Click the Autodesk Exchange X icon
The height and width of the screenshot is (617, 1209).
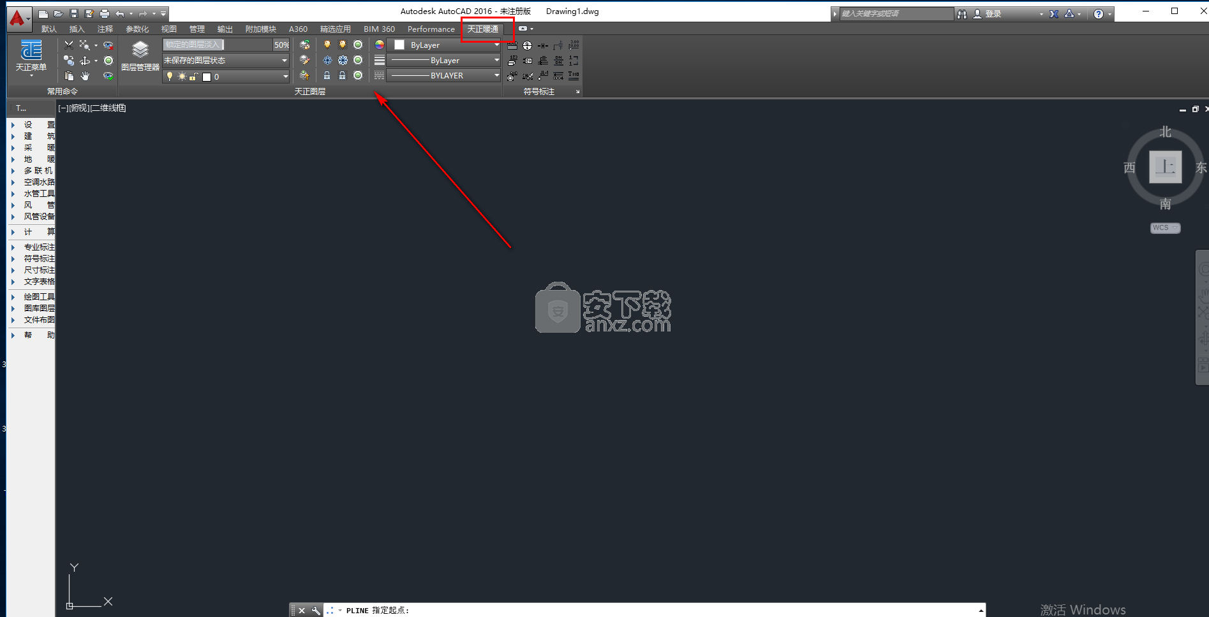(x=1054, y=13)
